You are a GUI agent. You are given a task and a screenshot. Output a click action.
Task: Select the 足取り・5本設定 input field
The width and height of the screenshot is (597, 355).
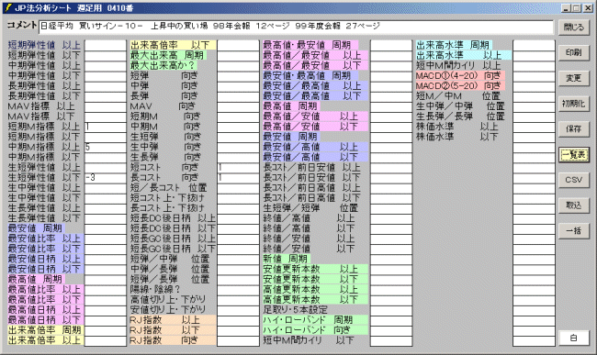click(x=391, y=310)
